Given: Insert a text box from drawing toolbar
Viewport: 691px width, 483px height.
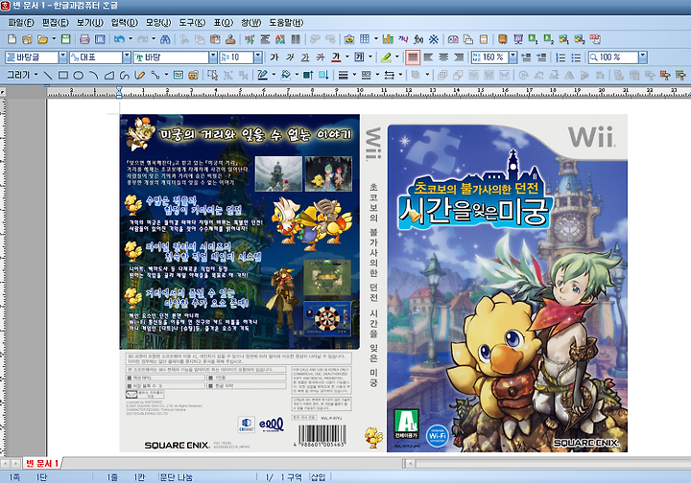Looking at the screenshot, I should [179, 75].
